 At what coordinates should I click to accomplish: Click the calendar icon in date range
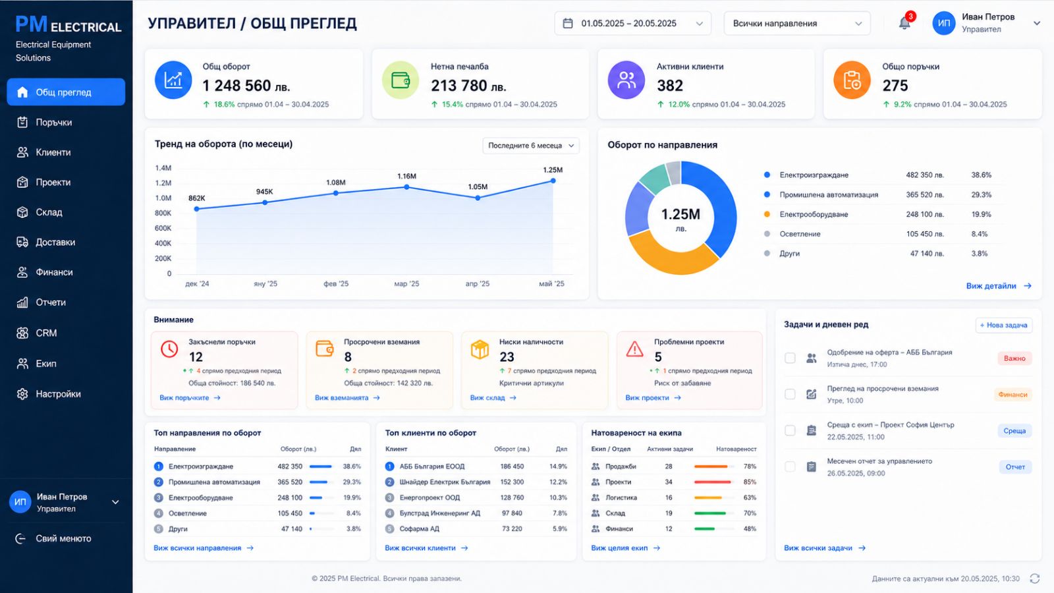(568, 23)
